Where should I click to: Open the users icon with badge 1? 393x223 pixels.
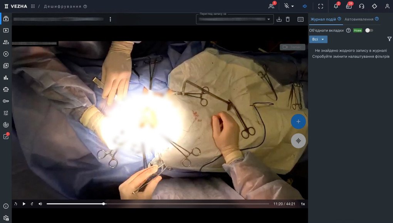tap(272, 6)
